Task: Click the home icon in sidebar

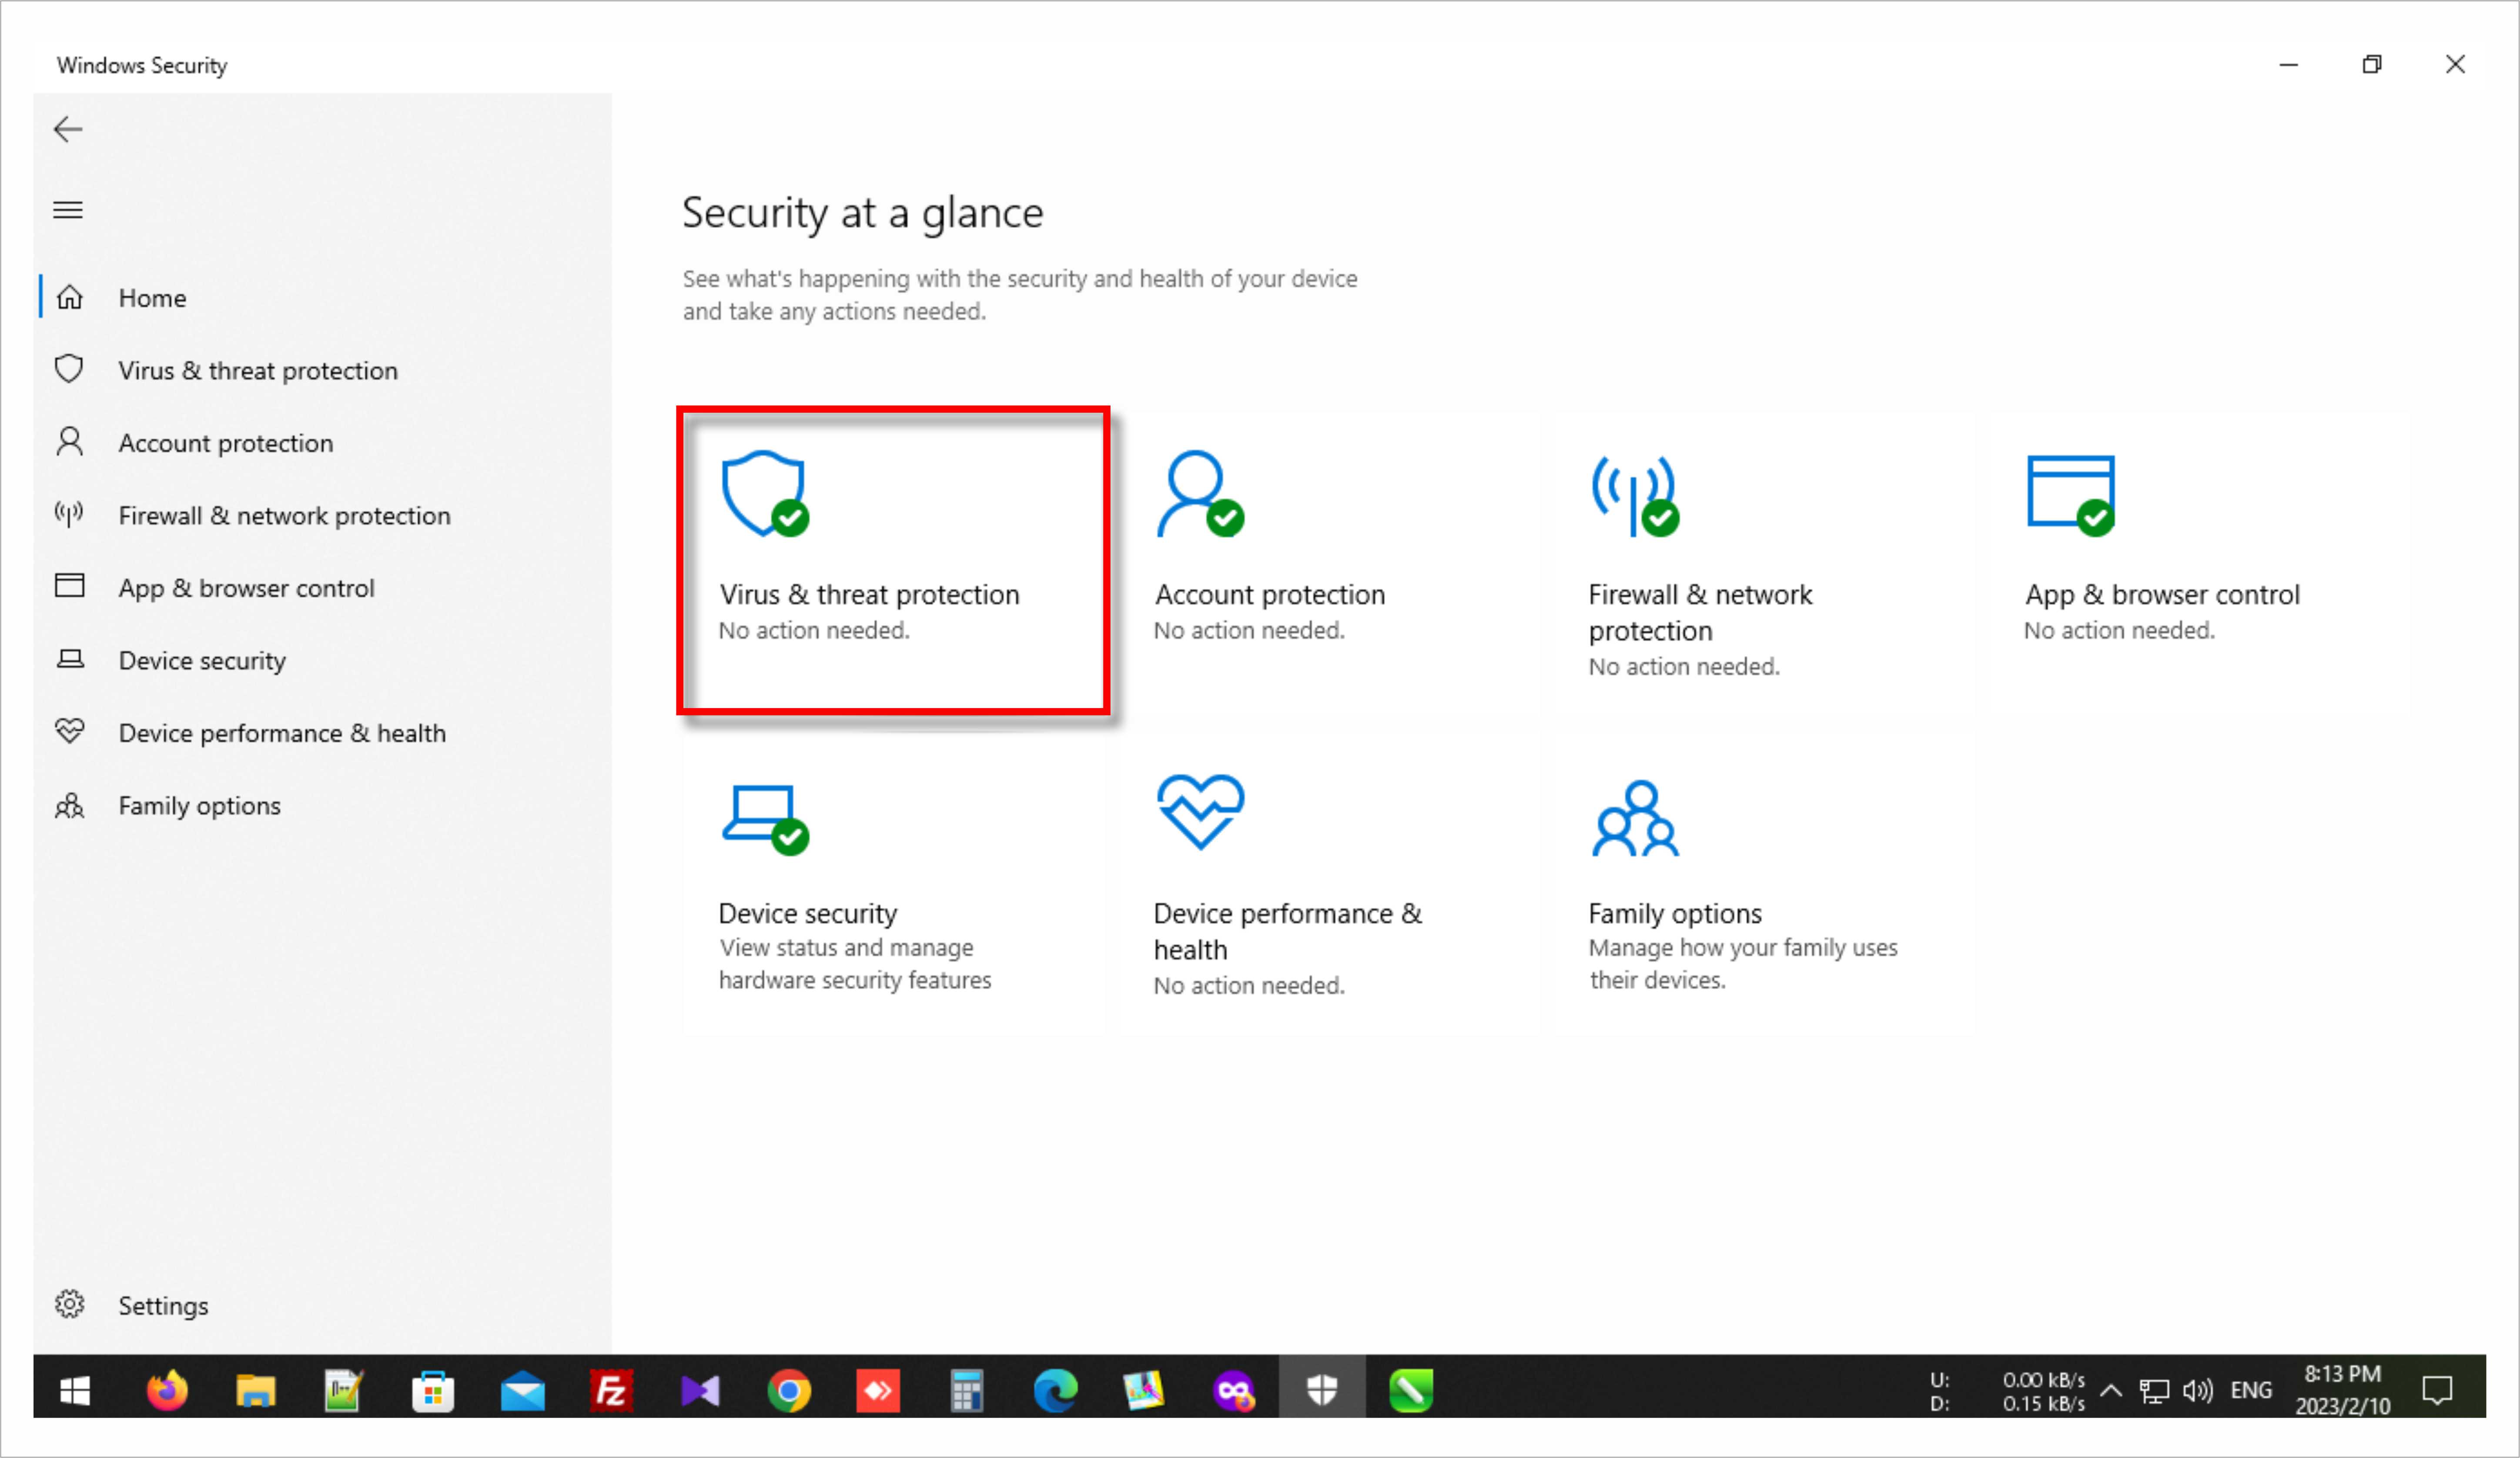Action: (69, 297)
